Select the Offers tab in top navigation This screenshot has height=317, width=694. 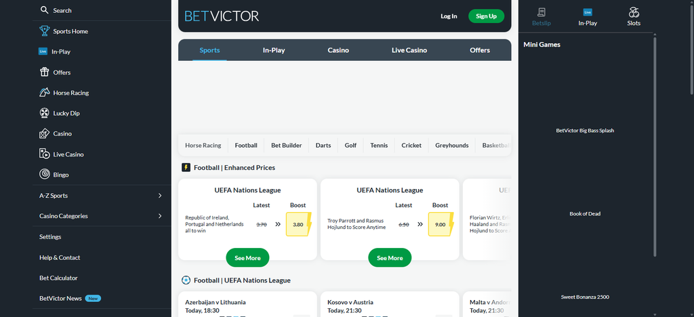(480, 50)
